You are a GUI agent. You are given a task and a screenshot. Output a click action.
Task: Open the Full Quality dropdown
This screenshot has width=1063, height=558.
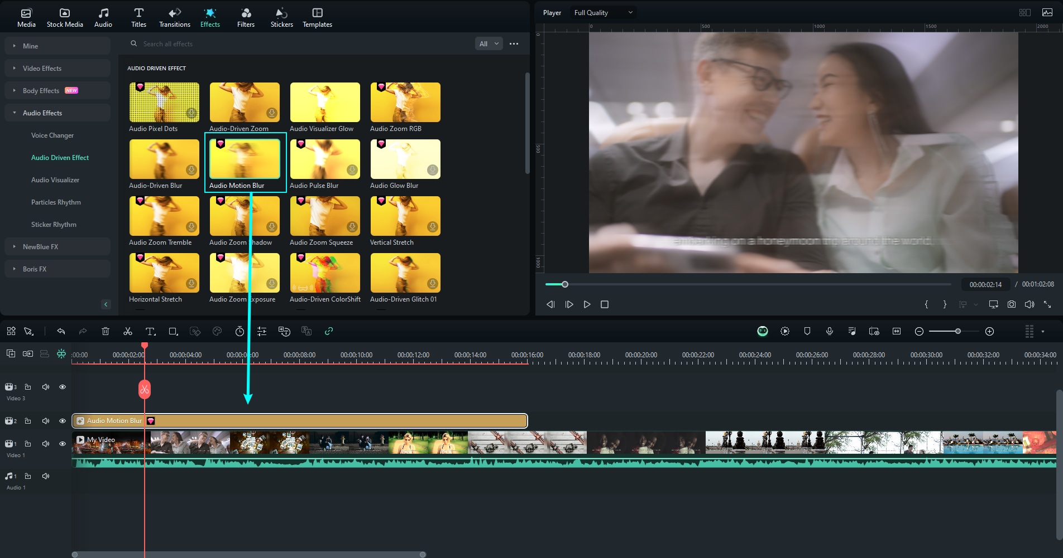[603, 12]
